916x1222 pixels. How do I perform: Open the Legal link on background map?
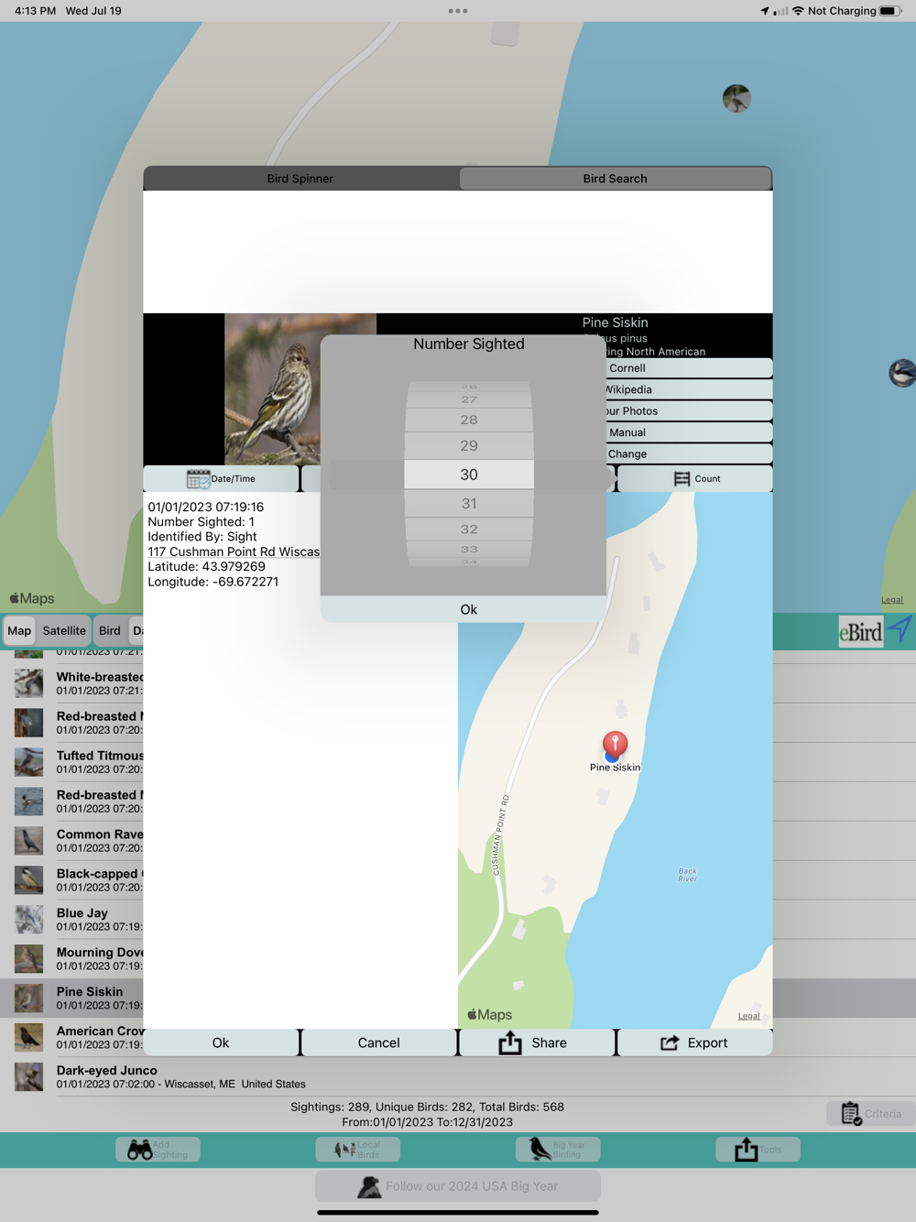tap(892, 600)
